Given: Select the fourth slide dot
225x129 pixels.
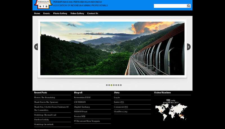Looking at the screenshot, I should [114, 85].
